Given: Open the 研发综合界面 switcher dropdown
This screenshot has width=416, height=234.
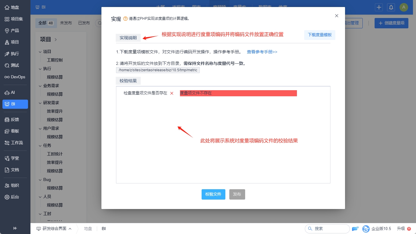Looking at the screenshot, I should [54, 229].
